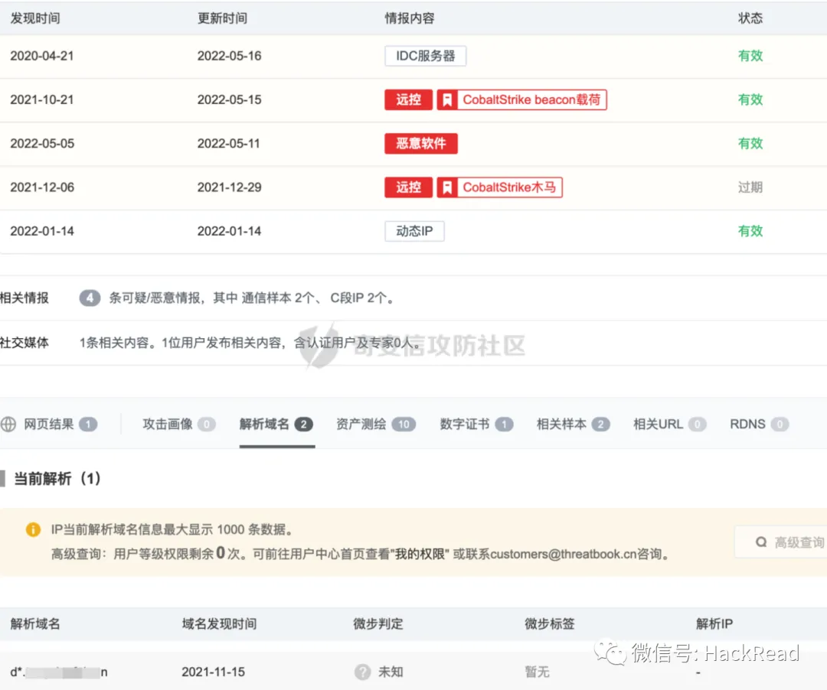Image resolution: width=827 pixels, height=690 pixels.
Task: Open the 相关URL tab
Action: [660, 424]
